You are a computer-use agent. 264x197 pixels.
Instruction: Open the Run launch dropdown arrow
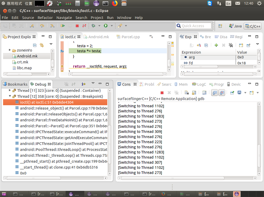tap(112, 26)
